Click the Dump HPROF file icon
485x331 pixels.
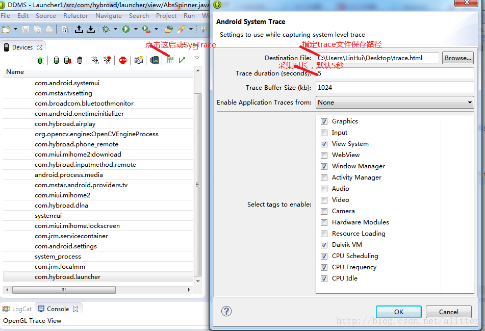68,60
